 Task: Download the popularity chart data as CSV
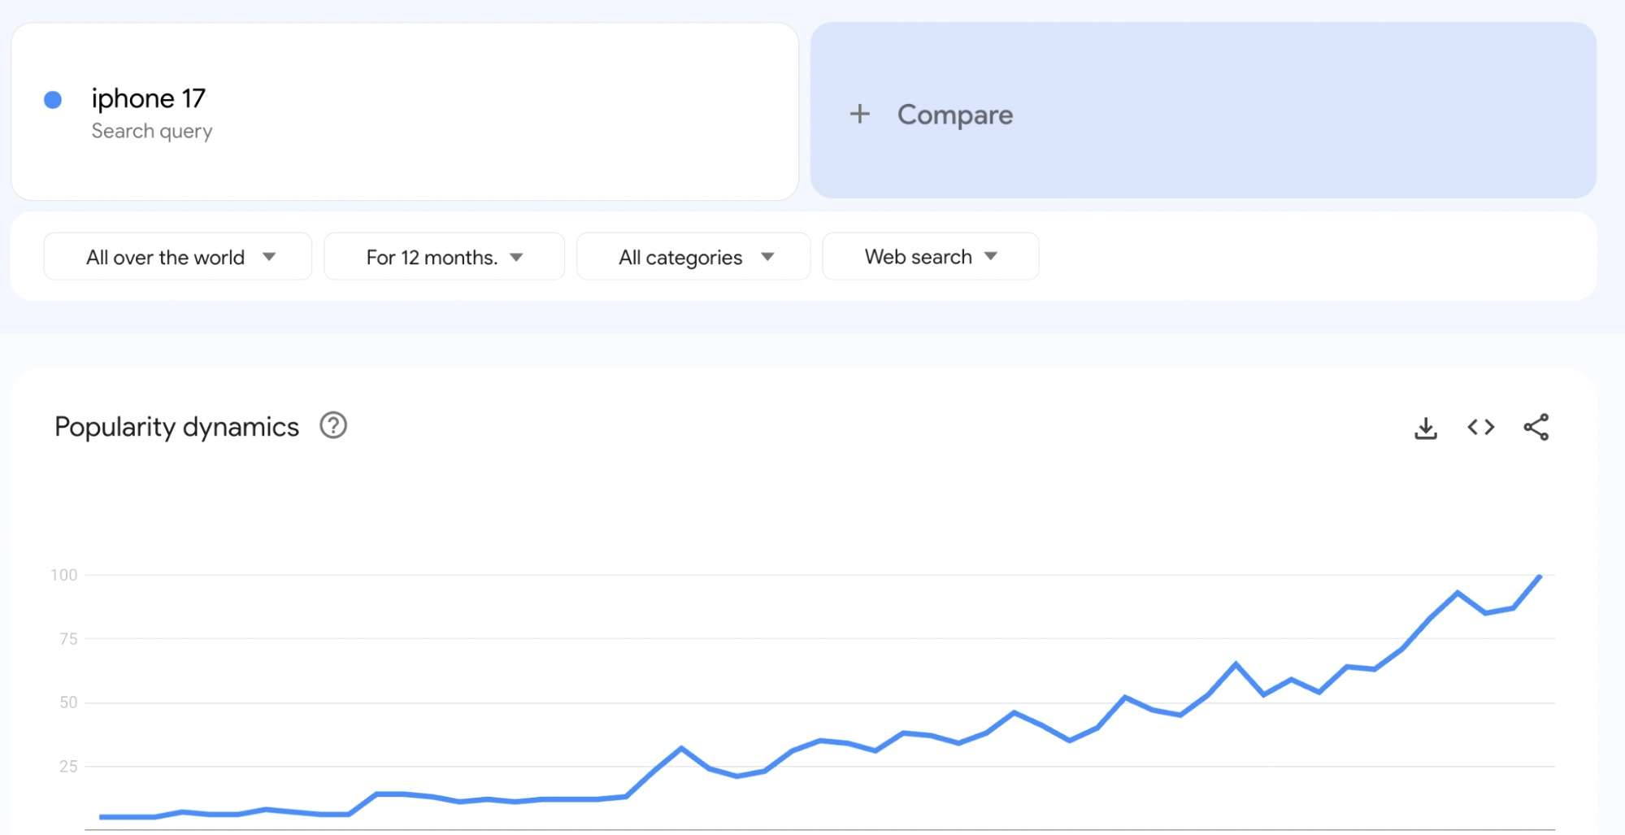coord(1425,428)
